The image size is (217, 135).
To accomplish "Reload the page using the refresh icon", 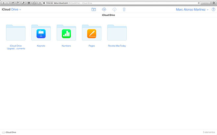I will (199, 3).
